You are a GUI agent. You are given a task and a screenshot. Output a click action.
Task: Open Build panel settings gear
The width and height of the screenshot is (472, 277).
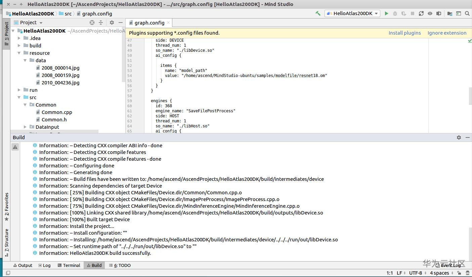(x=459, y=137)
